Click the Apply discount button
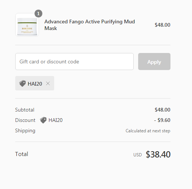The image size is (192, 189). [x=154, y=62]
